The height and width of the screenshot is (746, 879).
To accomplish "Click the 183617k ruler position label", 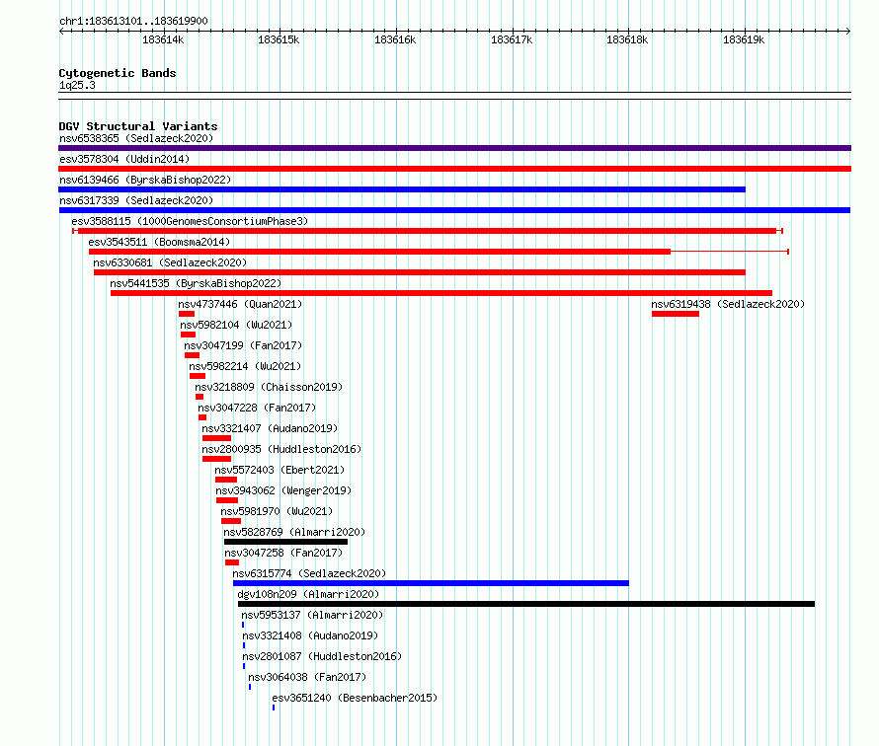I will pyautogui.click(x=512, y=39).
